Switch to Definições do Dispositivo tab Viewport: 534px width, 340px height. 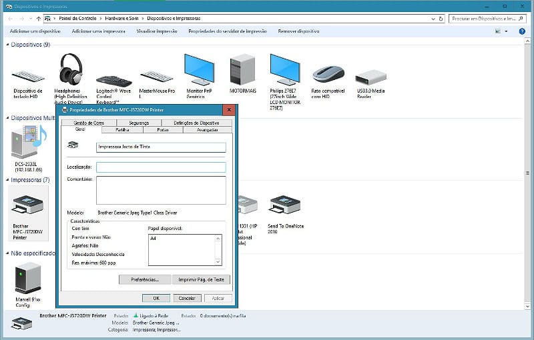coord(196,123)
